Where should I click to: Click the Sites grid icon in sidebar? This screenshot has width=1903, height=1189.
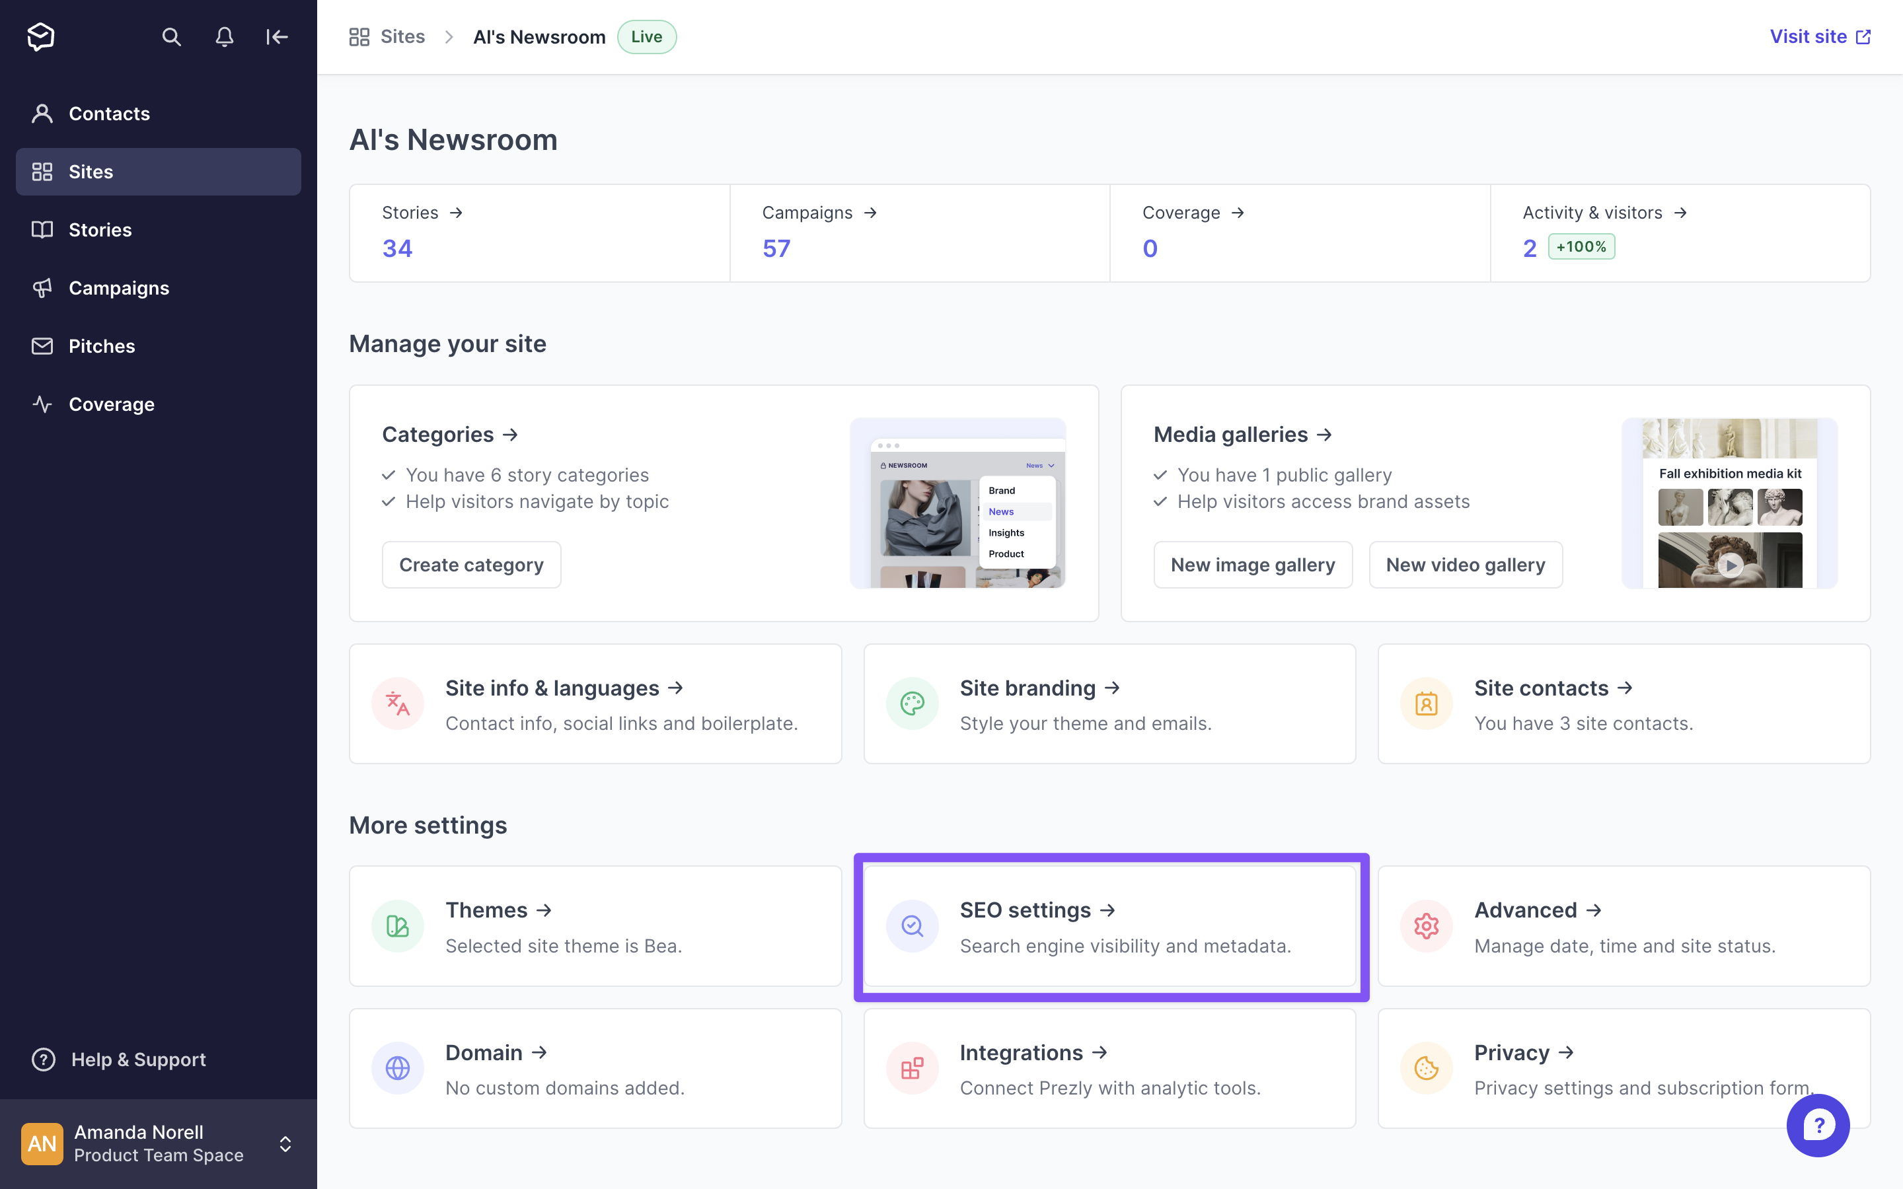tap(42, 172)
